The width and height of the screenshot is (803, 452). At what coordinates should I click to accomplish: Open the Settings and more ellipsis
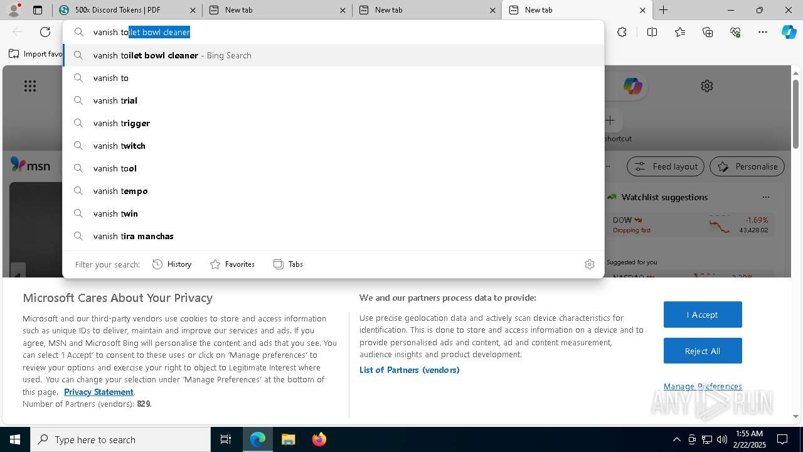[763, 32]
